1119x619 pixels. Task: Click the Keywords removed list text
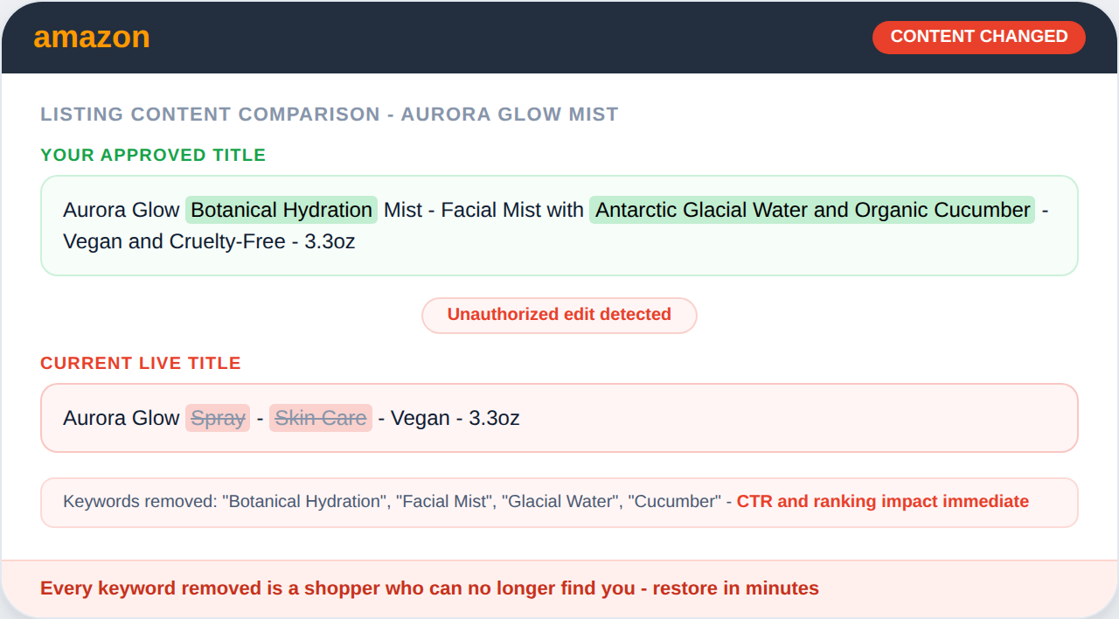390,502
